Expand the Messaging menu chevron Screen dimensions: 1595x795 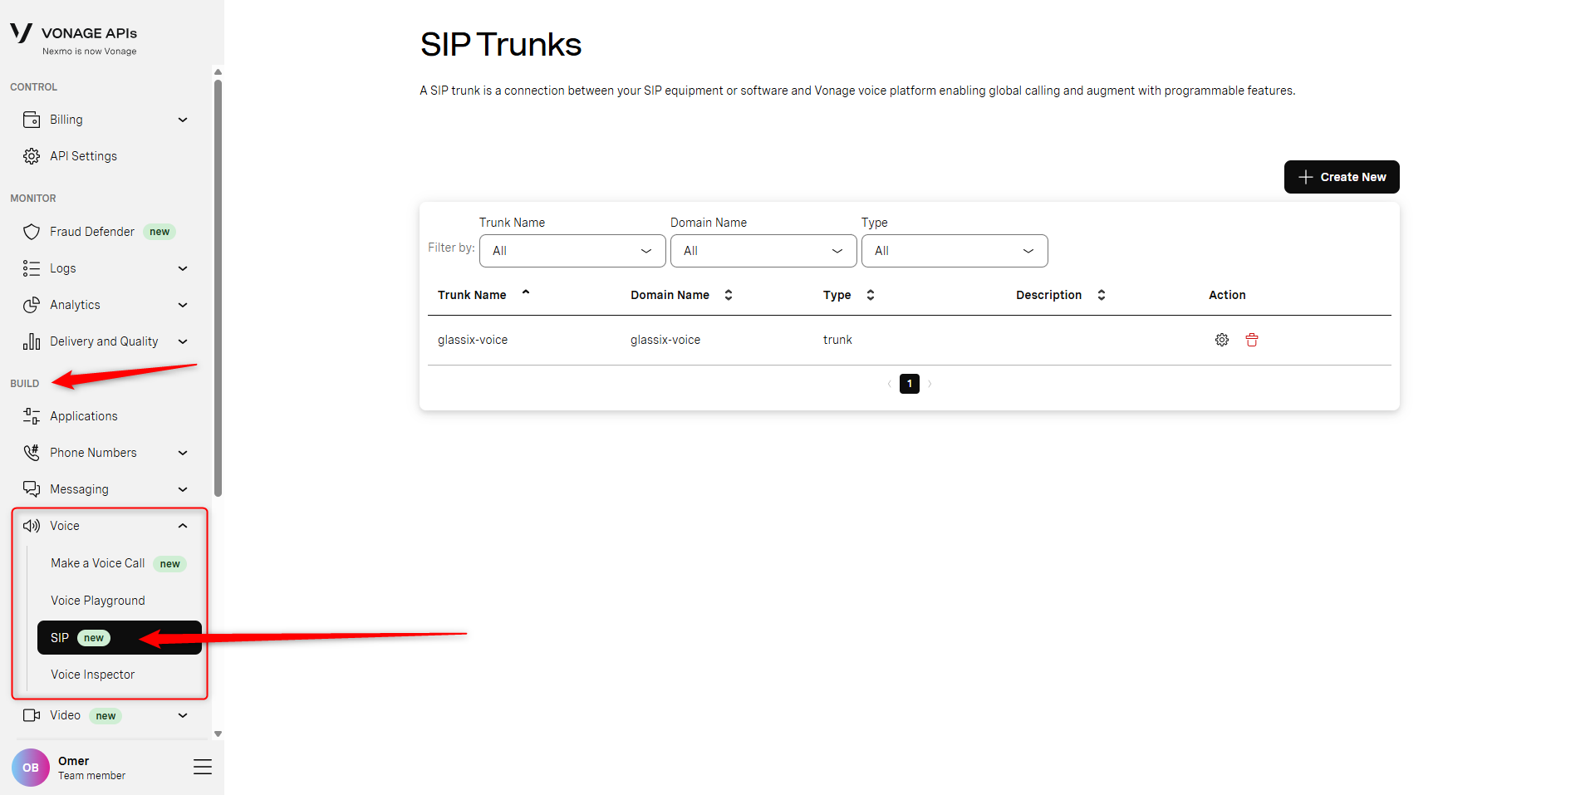(183, 489)
